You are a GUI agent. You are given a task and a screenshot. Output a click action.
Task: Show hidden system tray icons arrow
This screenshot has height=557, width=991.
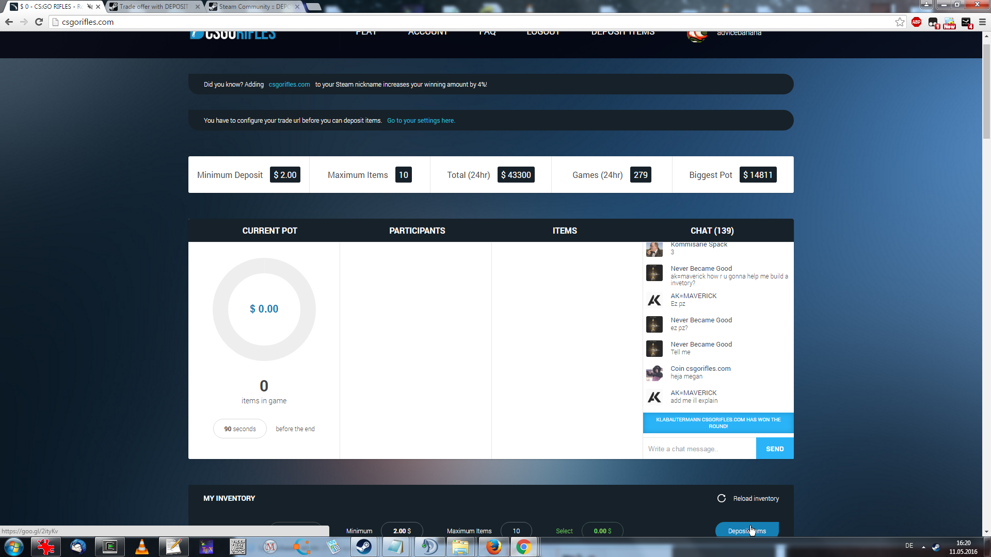pyautogui.click(x=923, y=547)
